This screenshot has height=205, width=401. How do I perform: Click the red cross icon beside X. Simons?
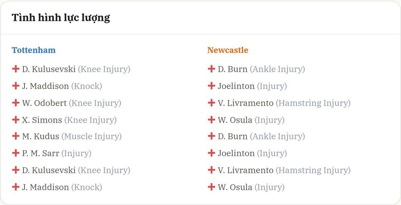(x=16, y=119)
